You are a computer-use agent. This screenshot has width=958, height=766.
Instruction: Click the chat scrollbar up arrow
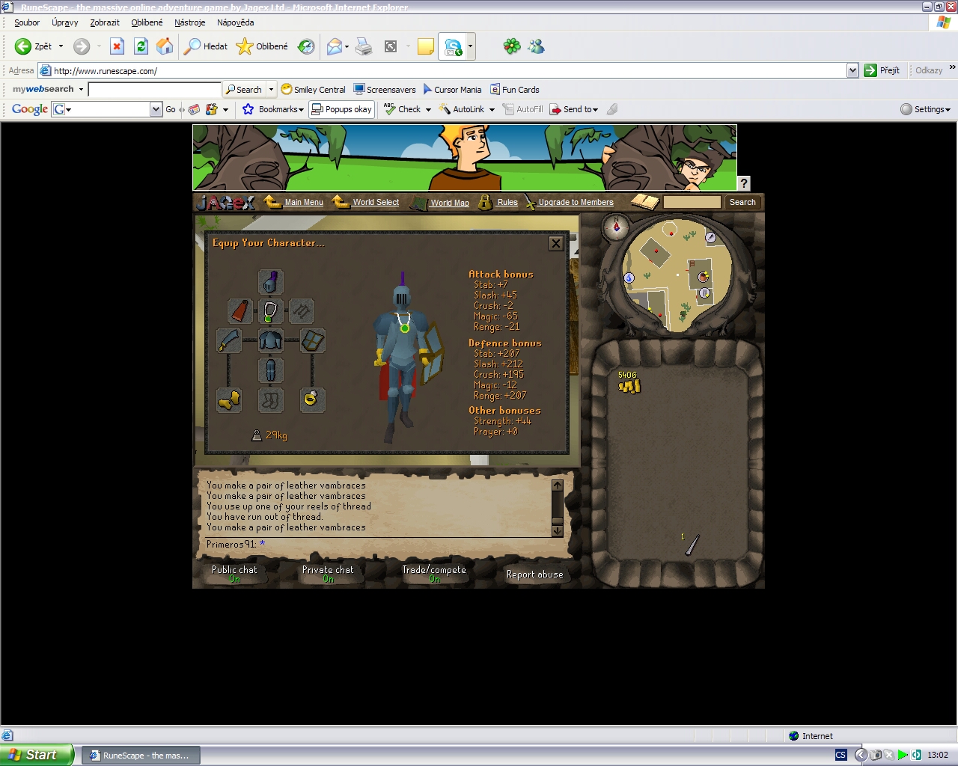(557, 485)
